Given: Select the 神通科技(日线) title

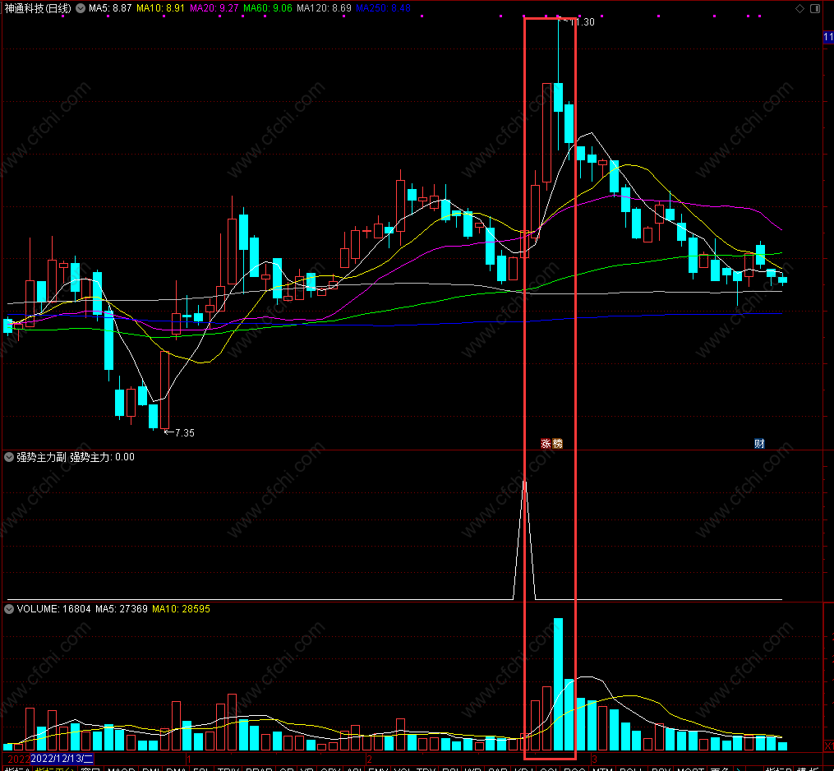Looking at the screenshot, I should pos(38,8).
